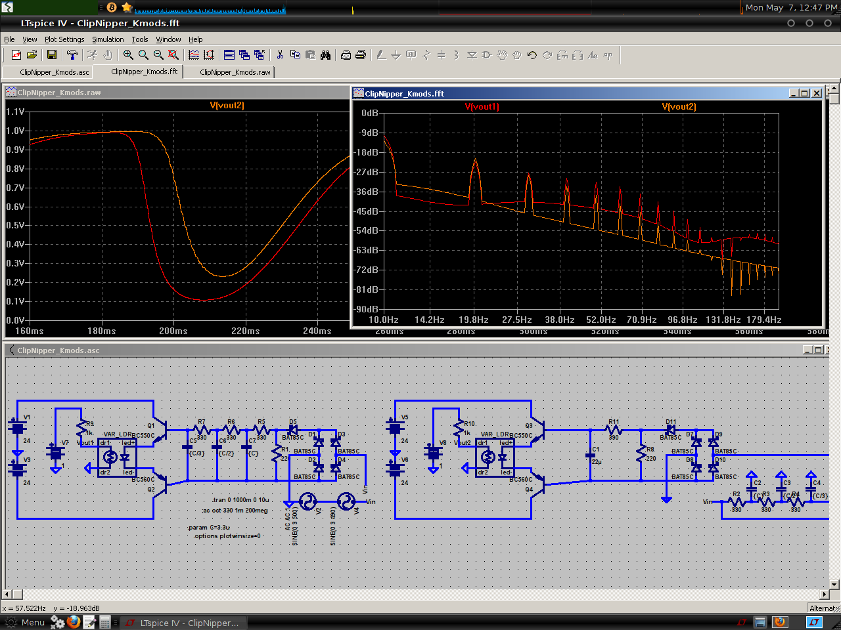Select the Pan magnifier icon
This screenshot has width=841, height=630.
143,55
